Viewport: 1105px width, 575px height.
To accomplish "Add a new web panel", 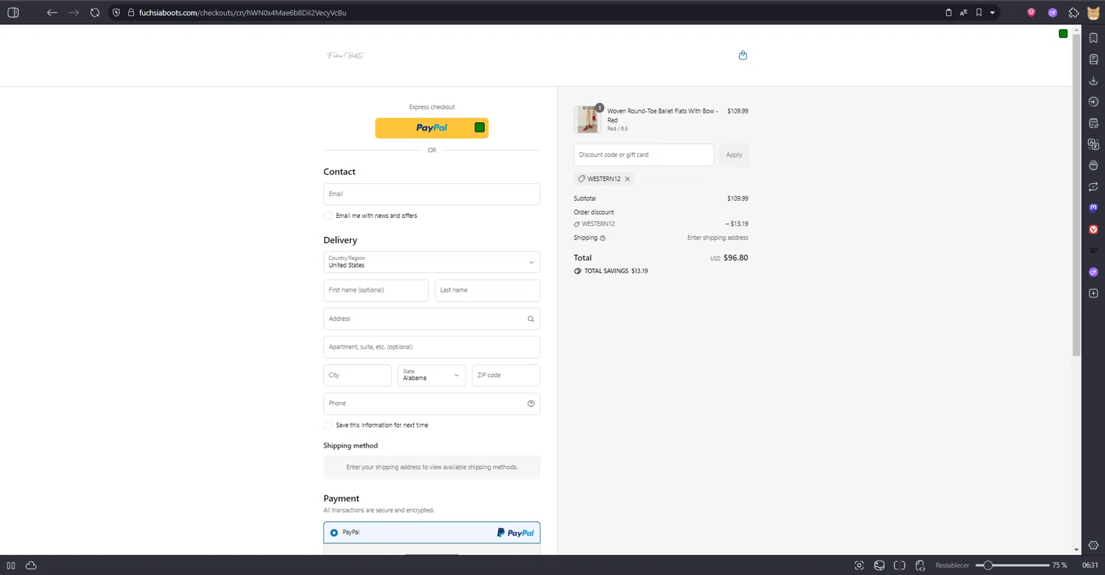I will tap(1094, 294).
